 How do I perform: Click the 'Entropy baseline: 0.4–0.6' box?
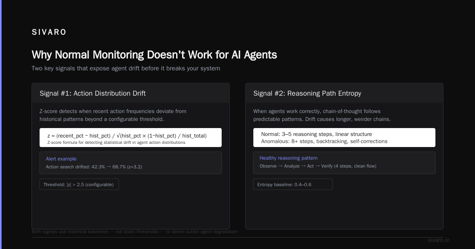point(293,184)
